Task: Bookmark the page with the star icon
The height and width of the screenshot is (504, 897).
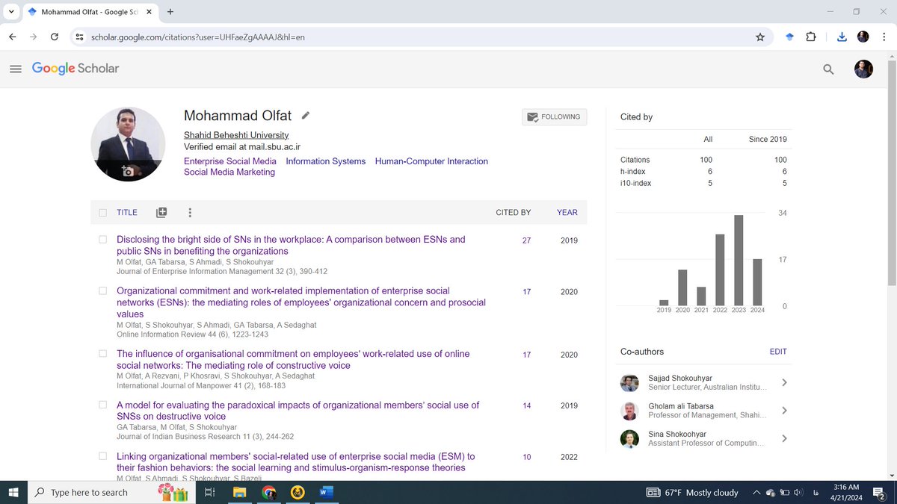Action: tap(759, 36)
